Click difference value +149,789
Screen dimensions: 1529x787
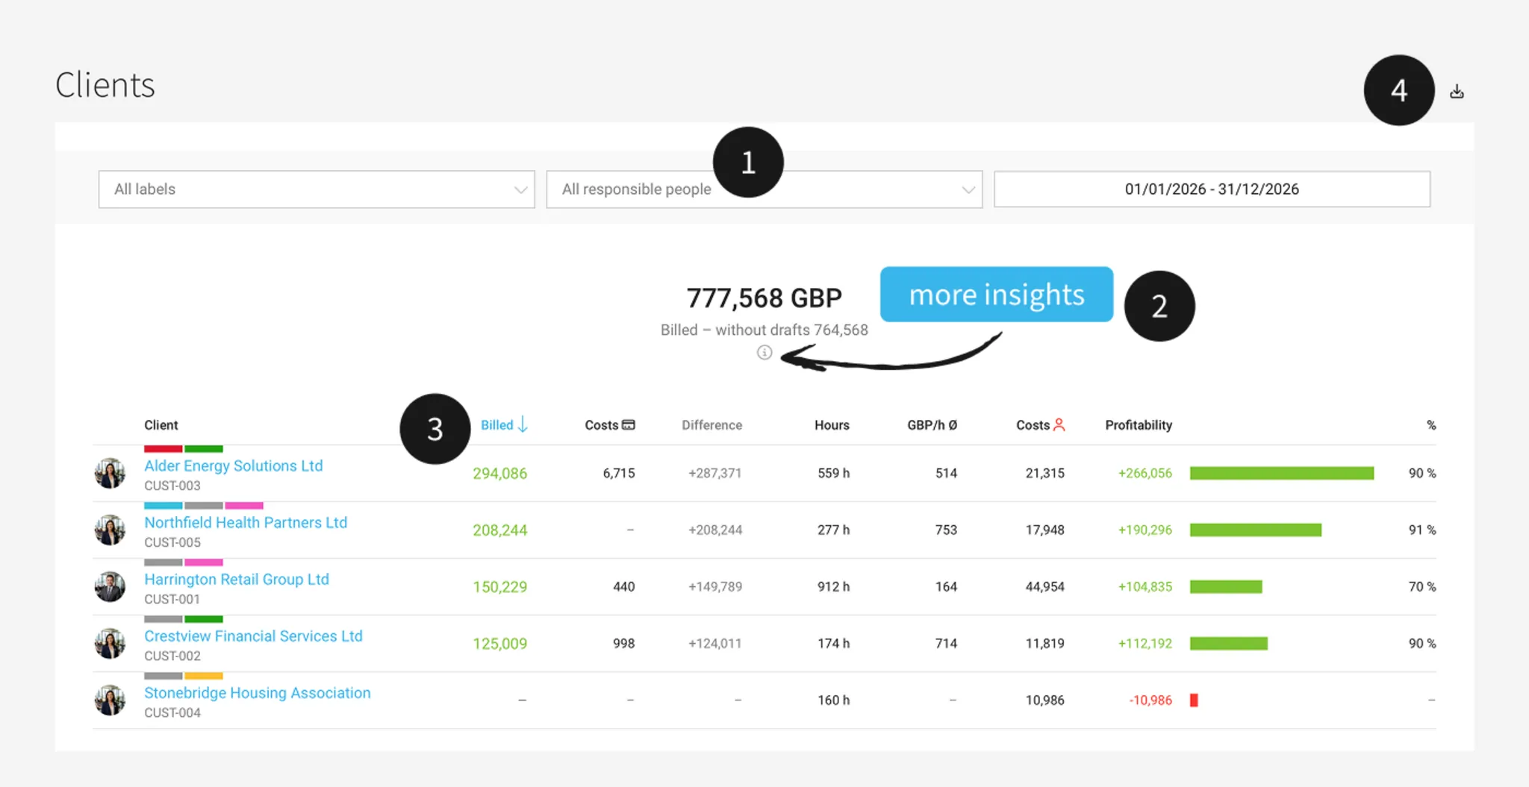(x=715, y=586)
